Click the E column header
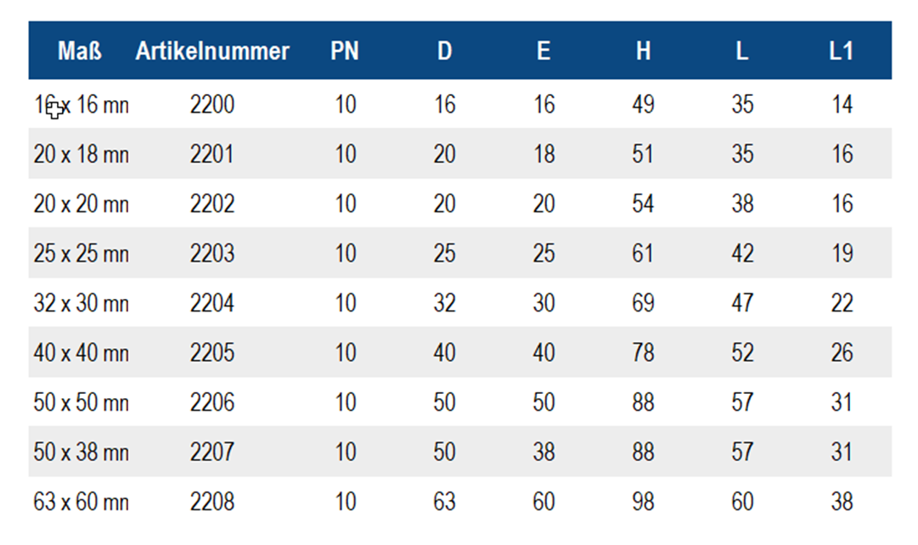 pos(543,51)
